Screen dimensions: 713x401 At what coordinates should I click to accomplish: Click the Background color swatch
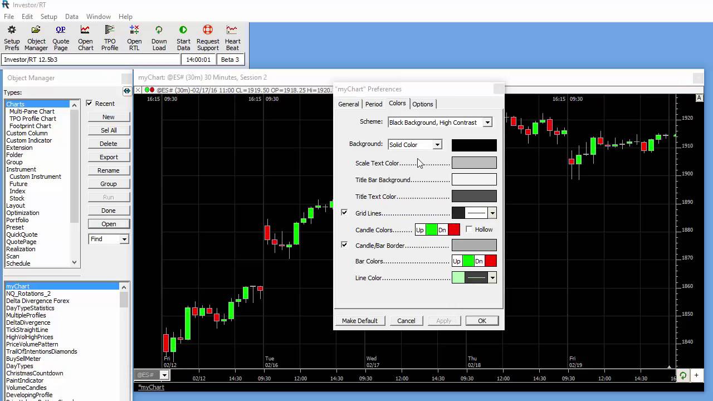tap(474, 145)
